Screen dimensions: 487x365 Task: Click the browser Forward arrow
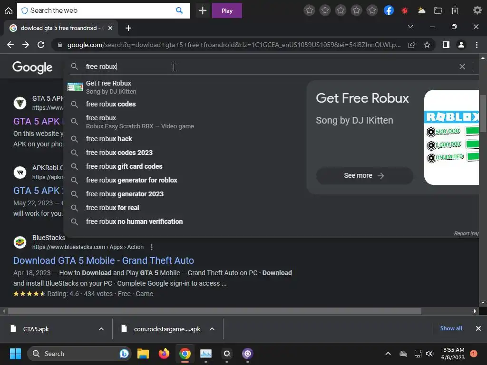26,45
